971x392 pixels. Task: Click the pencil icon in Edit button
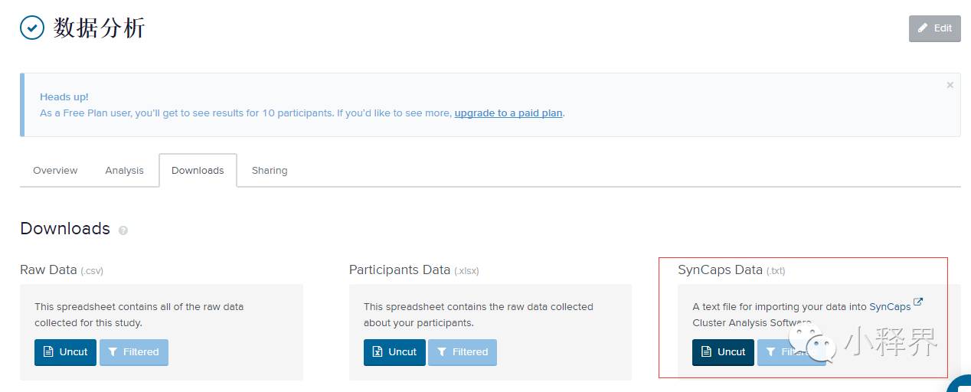pyautogui.click(x=923, y=28)
